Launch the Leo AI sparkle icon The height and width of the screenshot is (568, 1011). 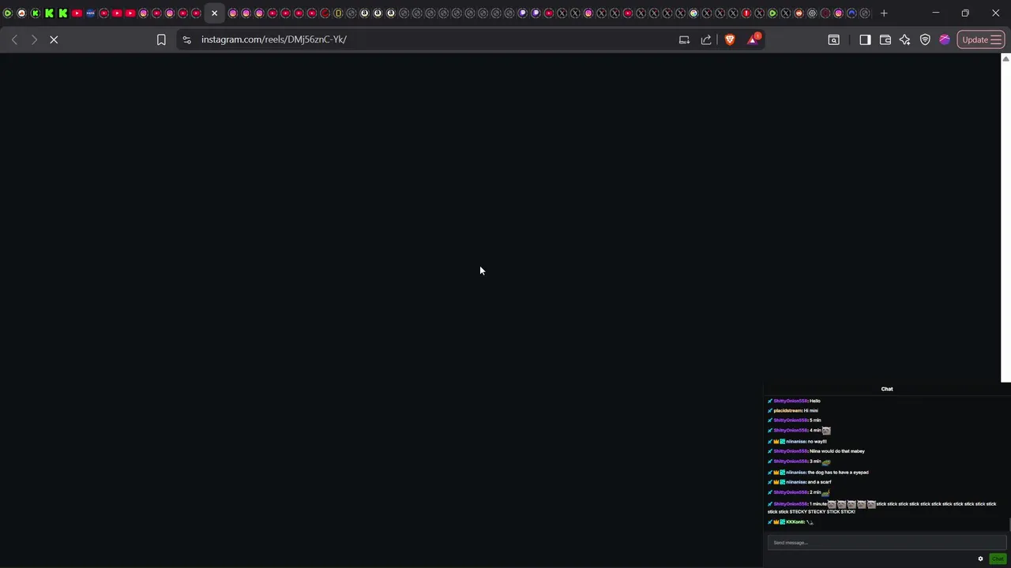tap(904, 39)
